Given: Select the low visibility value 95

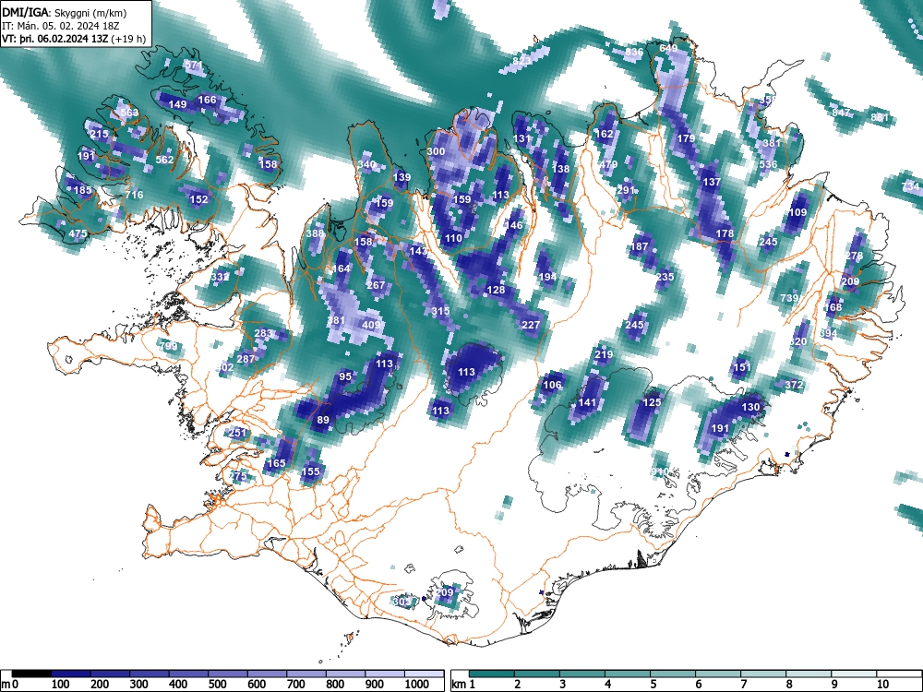Looking at the screenshot, I should tap(345, 376).
